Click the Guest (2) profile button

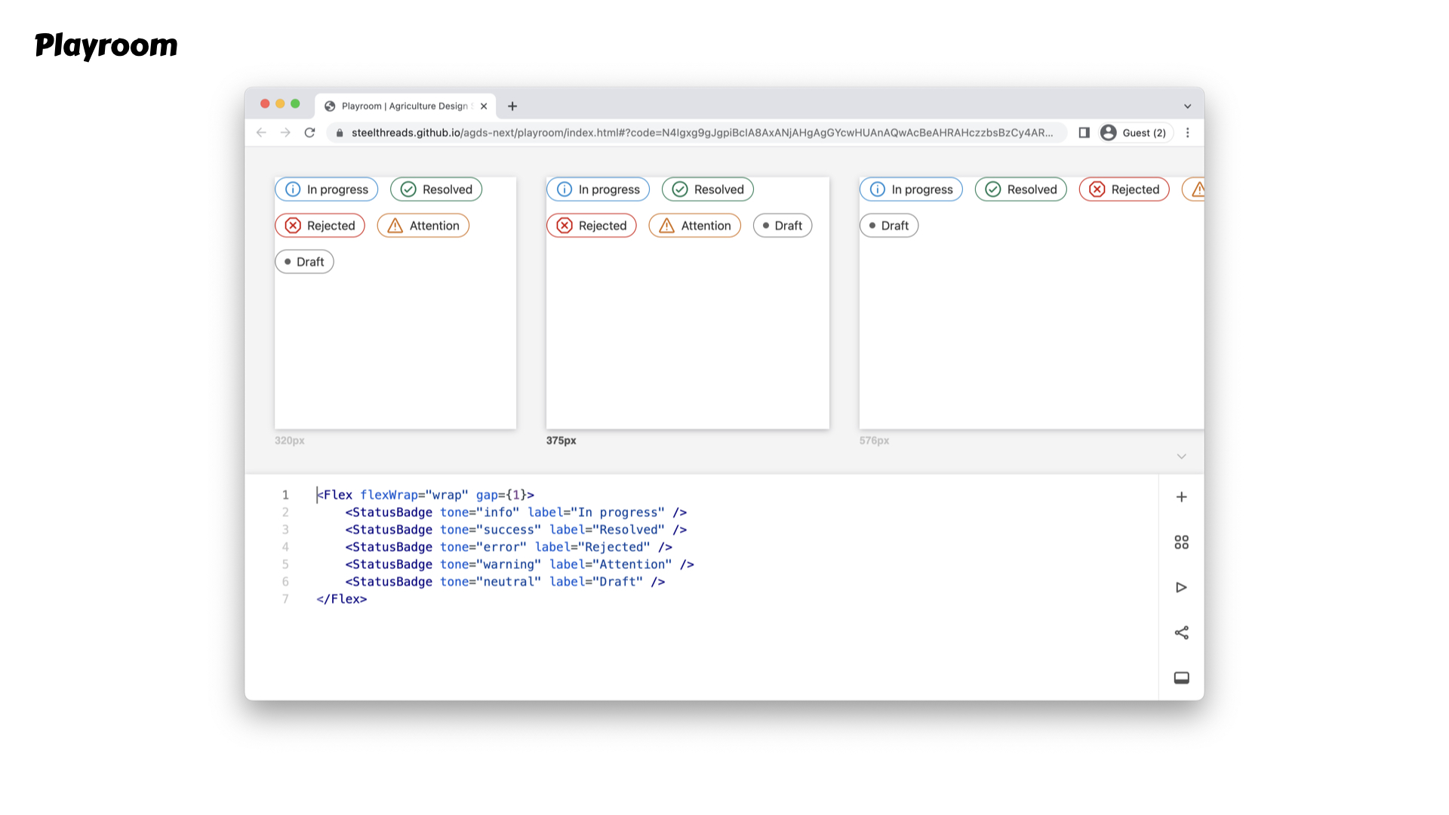[x=1134, y=133]
